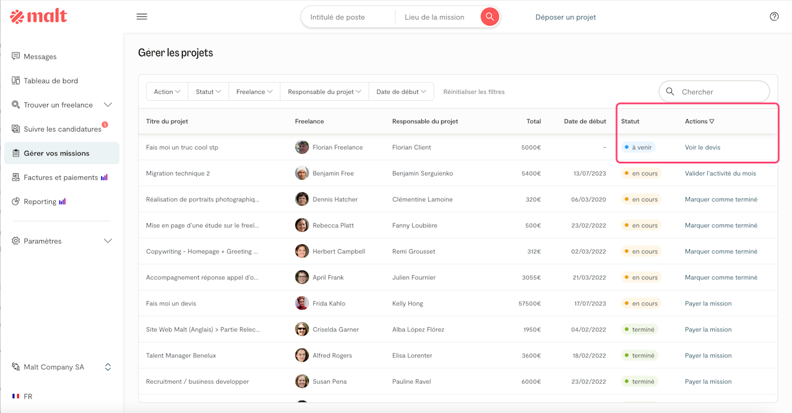Open the Action filter dropdown
This screenshot has height=413, width=792.
[167, 92]
